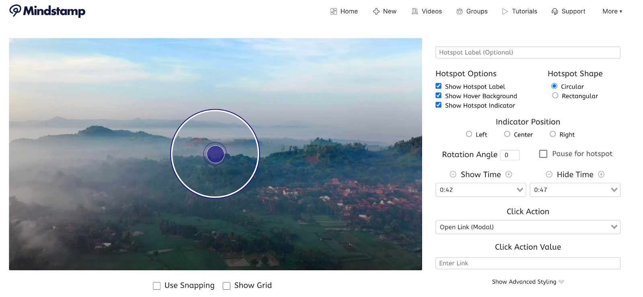This screenshot has height=297, width=643.
Task: Click the Groups people icon
Action: pos(459,12)
